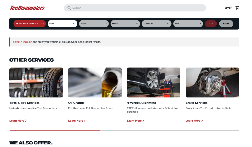Focus the Search input field

coord(135,8)
